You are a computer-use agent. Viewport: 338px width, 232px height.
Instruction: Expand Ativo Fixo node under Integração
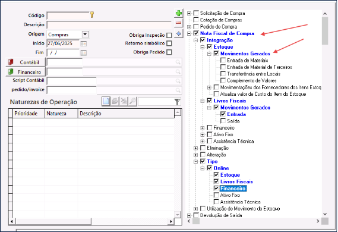[203, 134]
